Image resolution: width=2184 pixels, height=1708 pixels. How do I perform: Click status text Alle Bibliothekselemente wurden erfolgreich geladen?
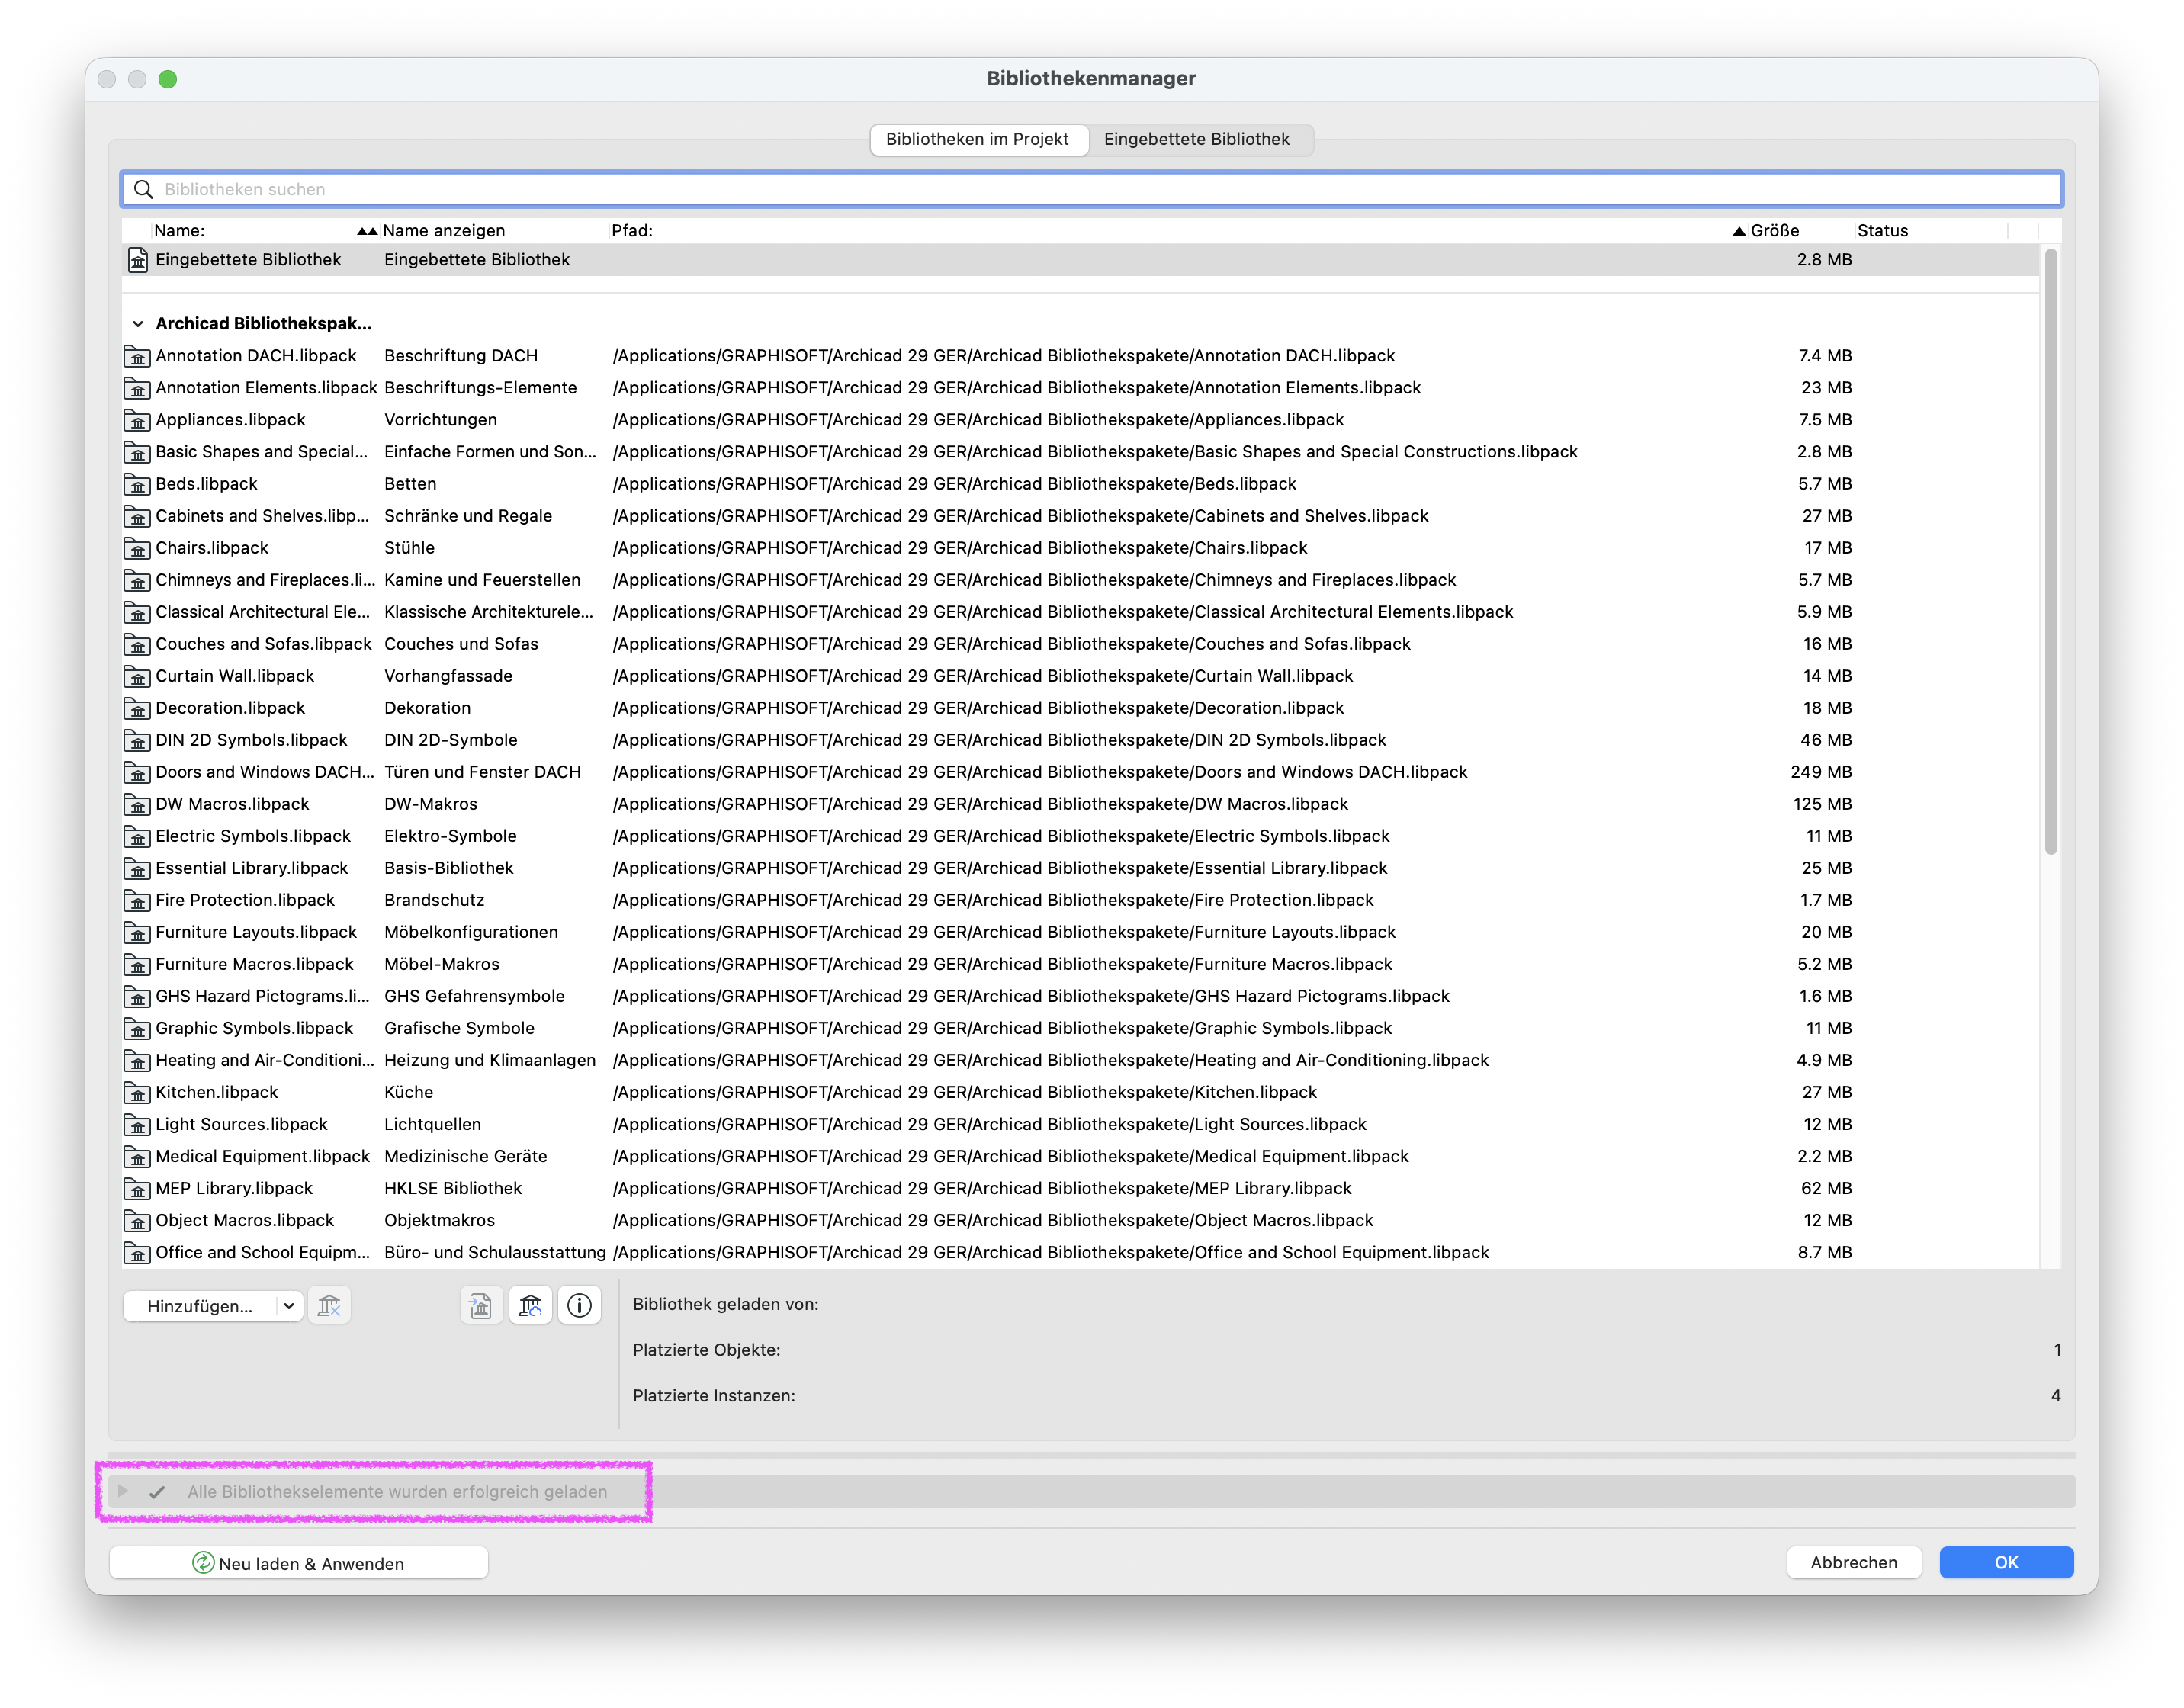coord(397,1491)
